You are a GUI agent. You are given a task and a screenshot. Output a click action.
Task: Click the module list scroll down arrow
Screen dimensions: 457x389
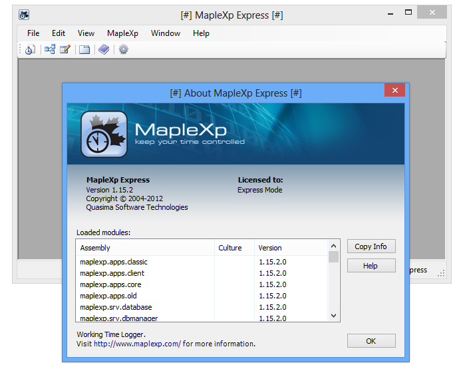[334, 316]
